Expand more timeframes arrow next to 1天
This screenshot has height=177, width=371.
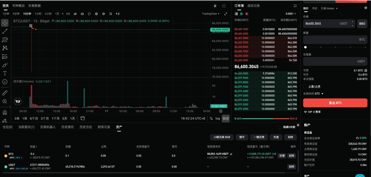(62, 14)
